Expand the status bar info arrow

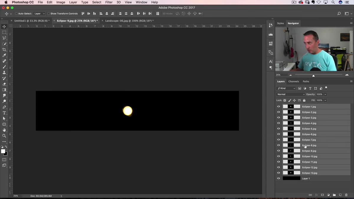click(x=61, y=196)
